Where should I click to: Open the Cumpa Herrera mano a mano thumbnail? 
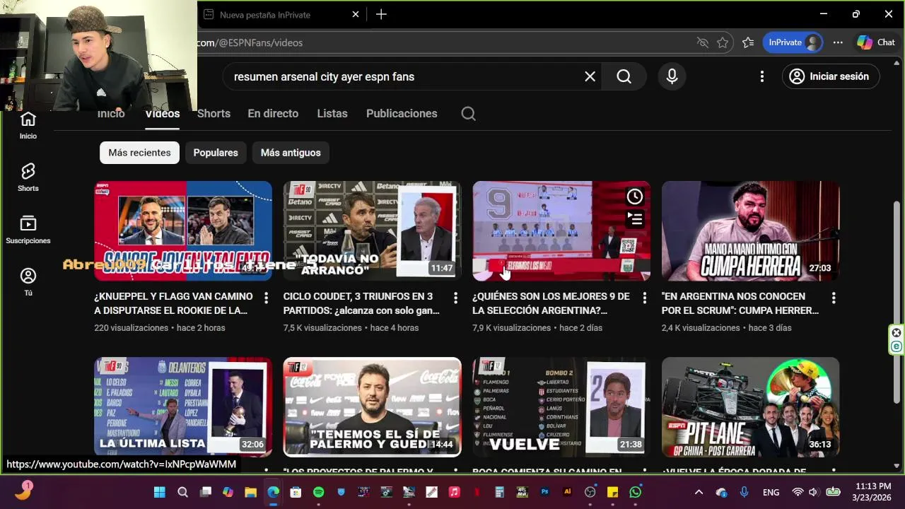[x=750, y=230]
